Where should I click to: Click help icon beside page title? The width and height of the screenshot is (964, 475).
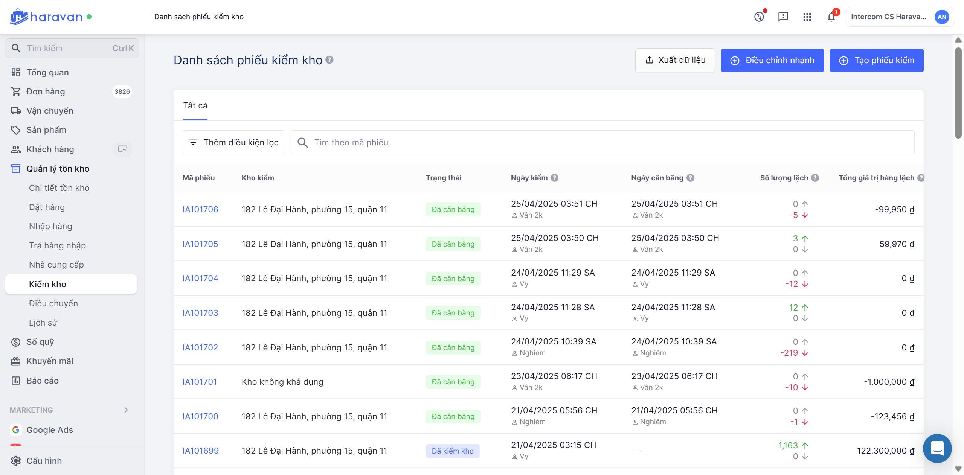[329, 60]
